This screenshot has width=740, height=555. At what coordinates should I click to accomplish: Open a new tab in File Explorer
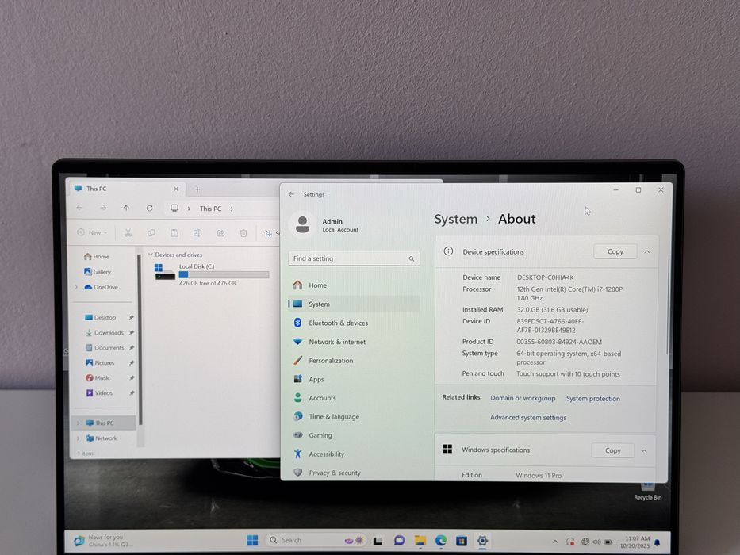[197, 189]
